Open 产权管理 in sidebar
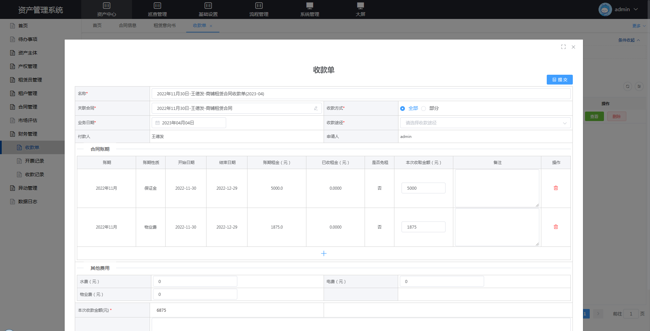 [x=28, y=66]
